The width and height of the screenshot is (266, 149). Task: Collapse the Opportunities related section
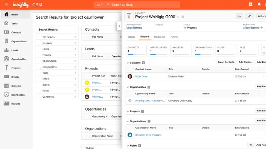(128, 87)
